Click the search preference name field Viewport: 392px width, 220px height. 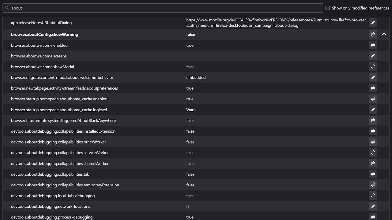point(165,8)
